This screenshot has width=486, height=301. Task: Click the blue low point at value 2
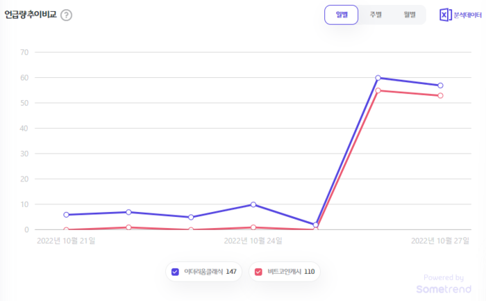tap(315, 225)
